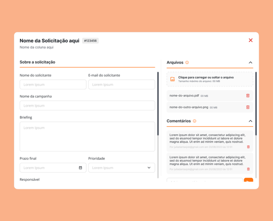Send the comment with the orange button
The width and height of the screenshot is (273, 221).
point(248,180)
